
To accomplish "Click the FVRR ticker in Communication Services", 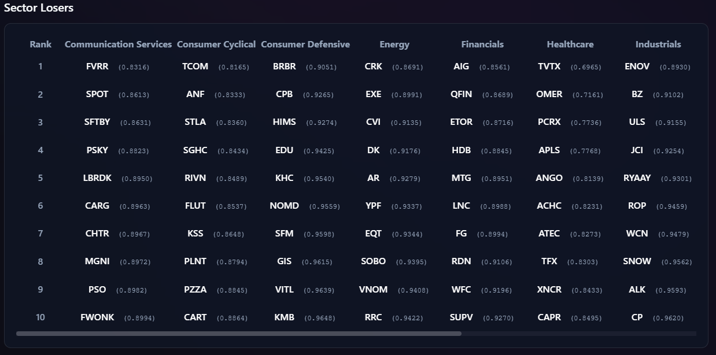I will (97, 66).
